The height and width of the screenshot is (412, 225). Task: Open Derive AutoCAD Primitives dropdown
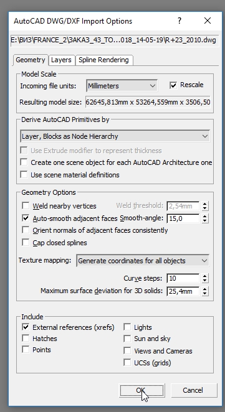click(115, 136)
